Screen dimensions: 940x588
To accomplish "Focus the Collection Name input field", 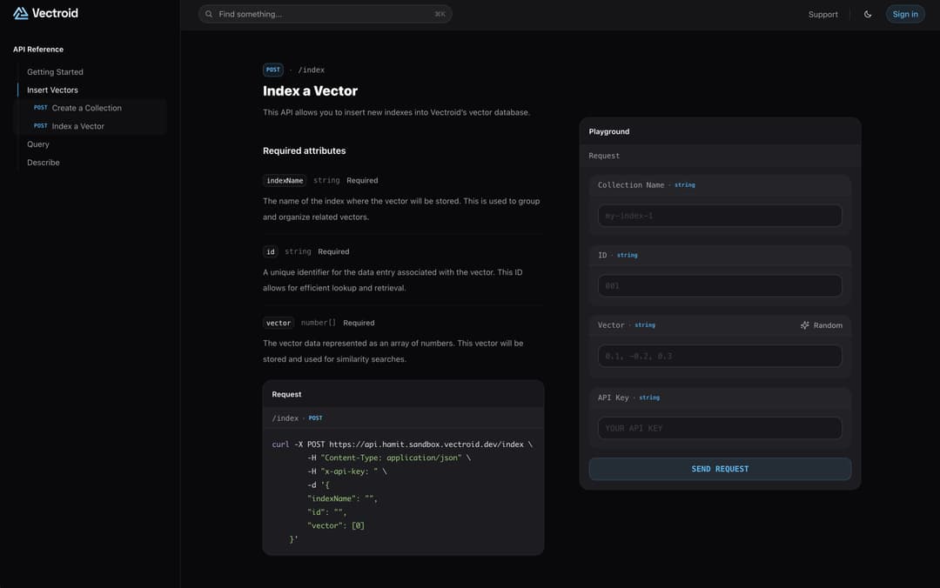I will (x=720, y=216).
